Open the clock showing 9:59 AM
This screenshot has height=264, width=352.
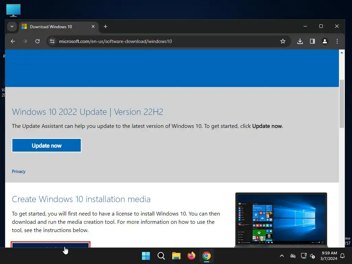point(329,256)
